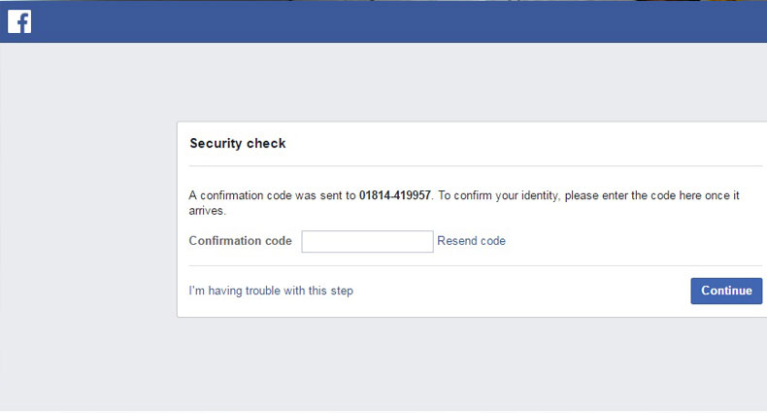Click the word "arrives." in the message
Screen dimensions: 767x413
click(x=207, y=210)
